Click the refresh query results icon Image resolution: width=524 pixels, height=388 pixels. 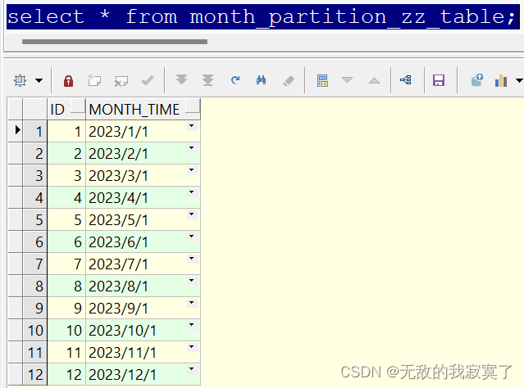[x=235, y=80]
